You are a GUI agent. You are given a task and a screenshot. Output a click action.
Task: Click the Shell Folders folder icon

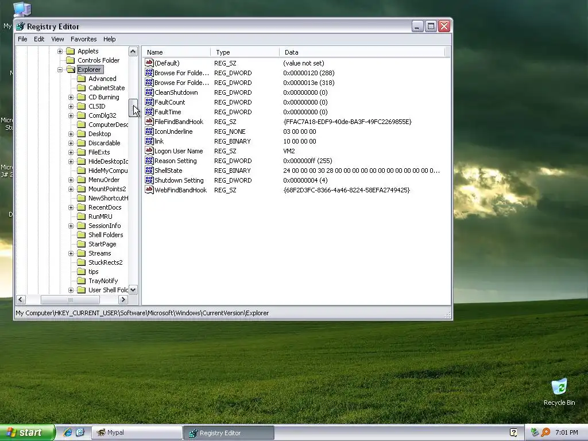[x=82, y=235]
